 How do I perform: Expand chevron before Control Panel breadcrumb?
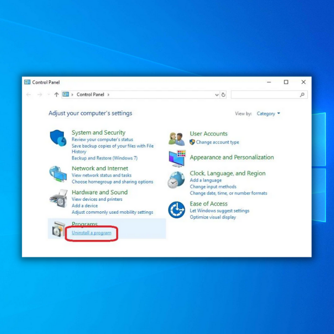[72, 94]
